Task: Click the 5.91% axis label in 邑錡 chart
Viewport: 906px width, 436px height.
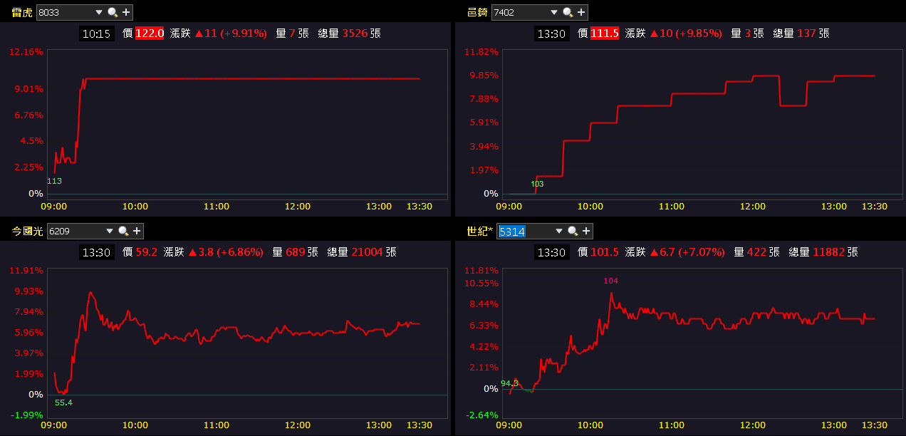Action: [484, 122]
